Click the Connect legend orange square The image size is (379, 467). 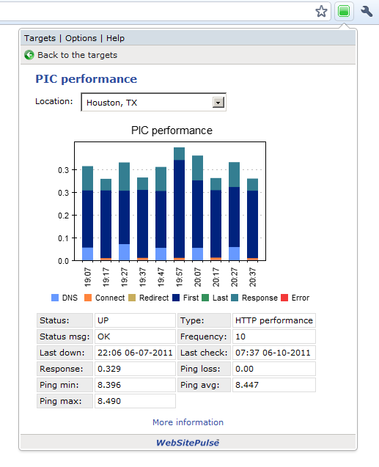click(x=88, y=298)
